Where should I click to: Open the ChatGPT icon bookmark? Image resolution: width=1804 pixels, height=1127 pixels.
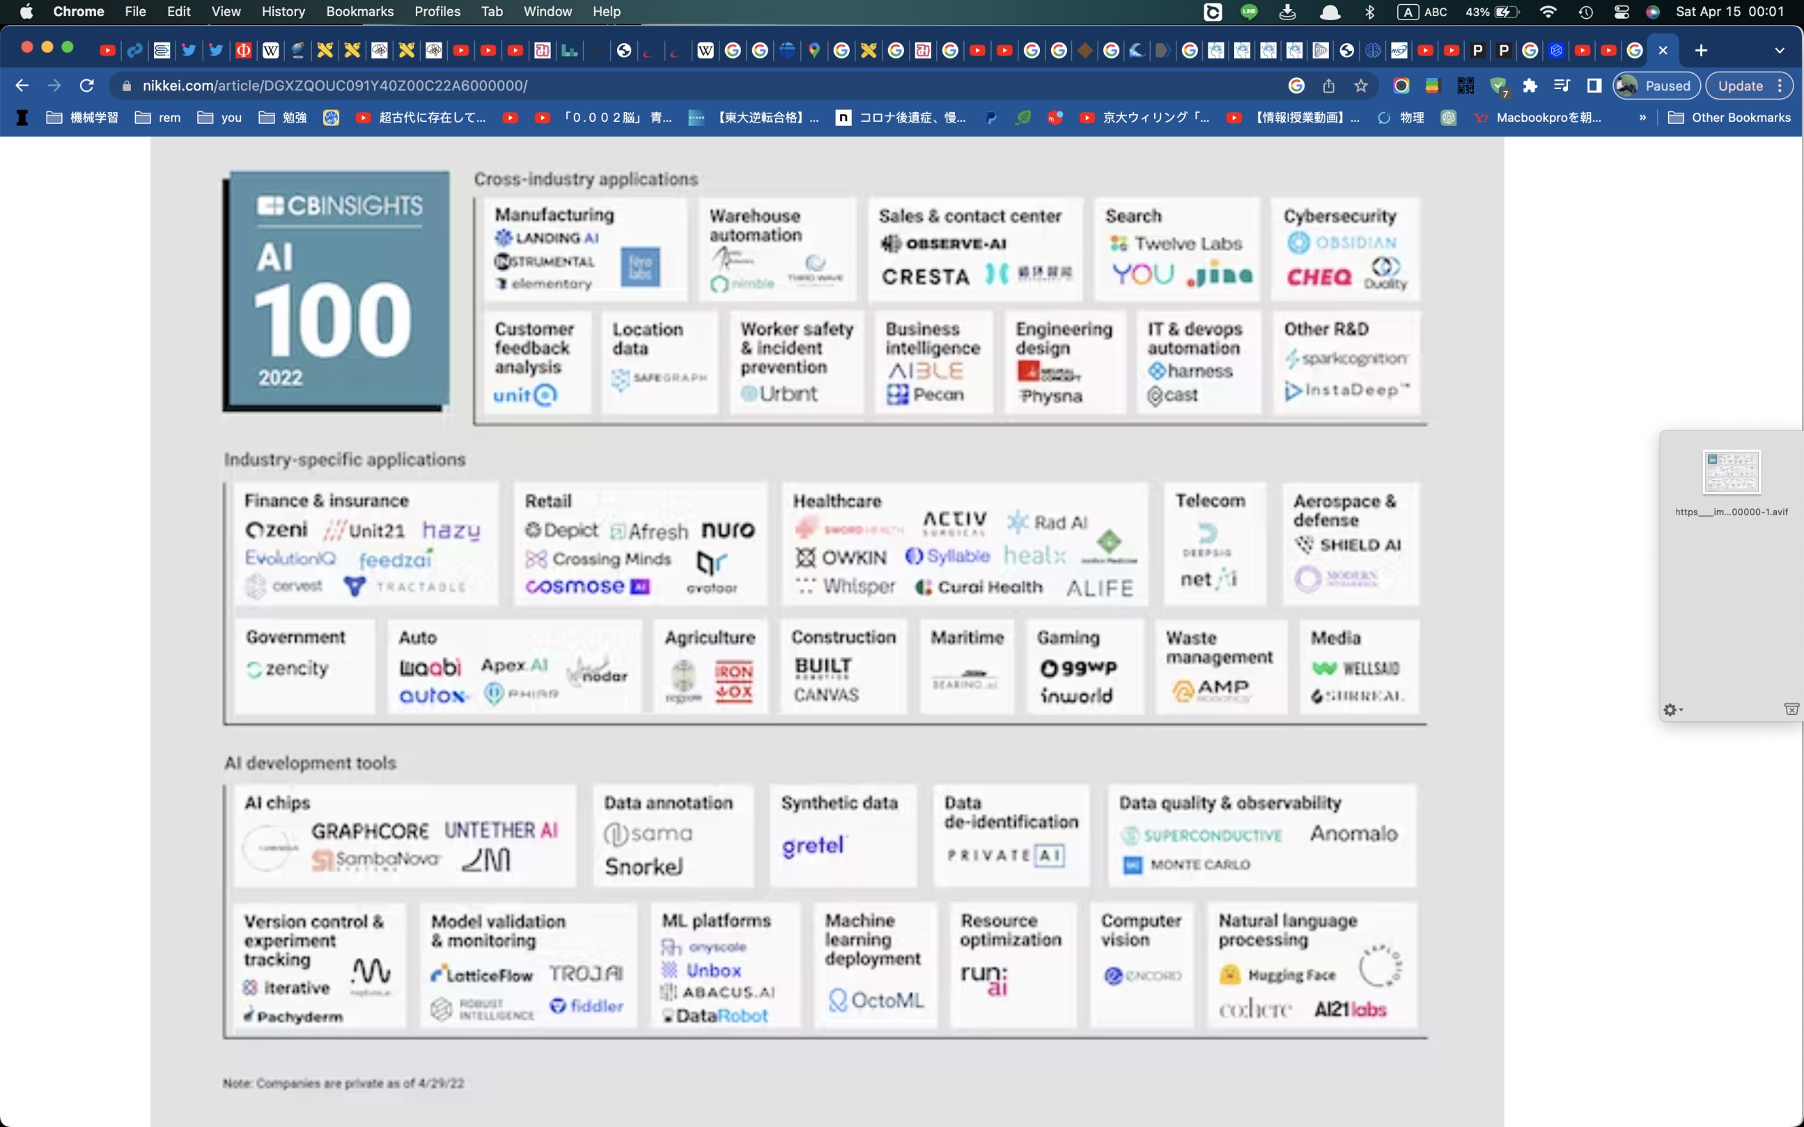coord(1448,117)
